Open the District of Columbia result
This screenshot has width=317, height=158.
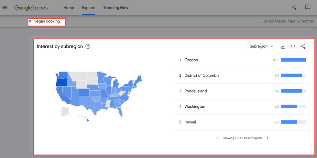coord(202,75)
